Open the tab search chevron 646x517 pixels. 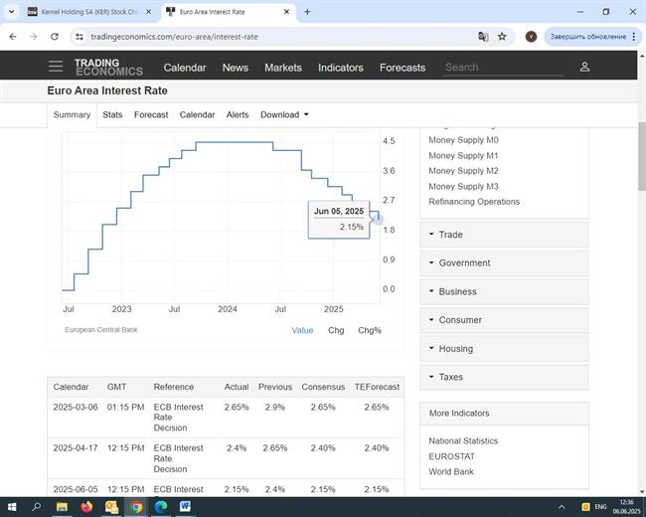tap(12, 12)
